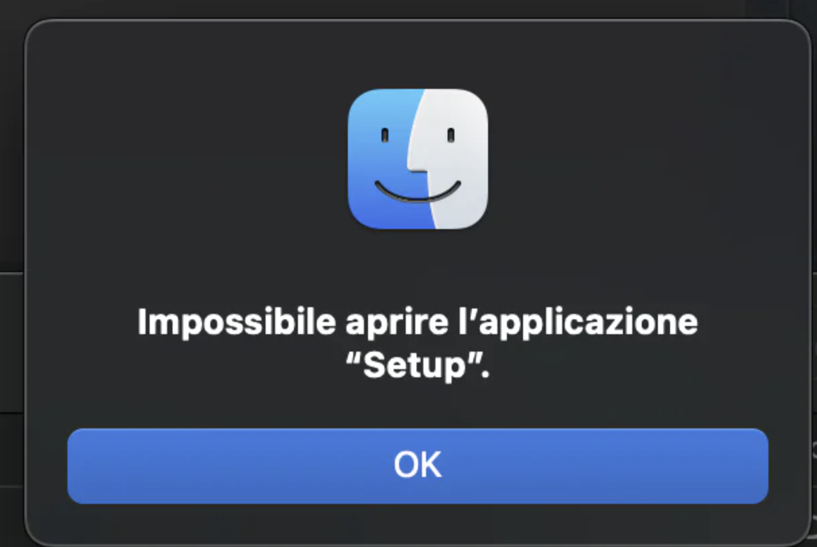The image size is (817, 547).
Task: Click the OK label text
Action: (x=418, y=465)
